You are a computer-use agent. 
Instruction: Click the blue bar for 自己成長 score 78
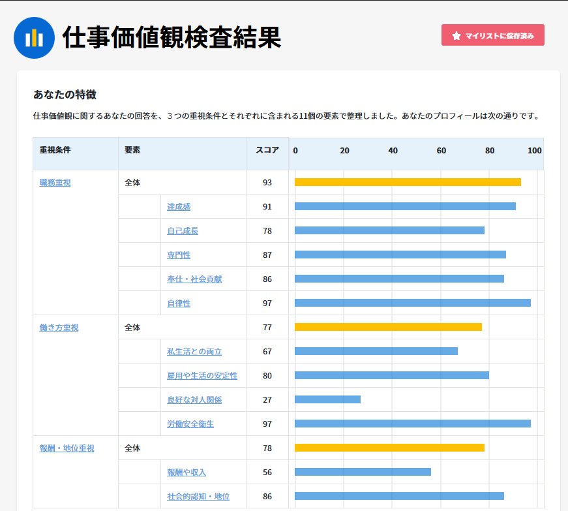(389, 230)
